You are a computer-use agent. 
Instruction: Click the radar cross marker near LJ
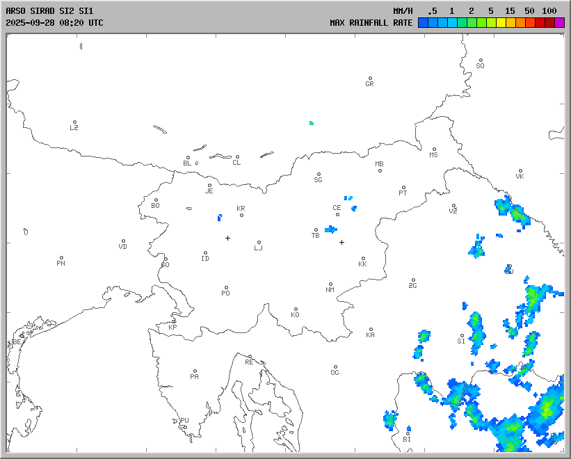227,238
